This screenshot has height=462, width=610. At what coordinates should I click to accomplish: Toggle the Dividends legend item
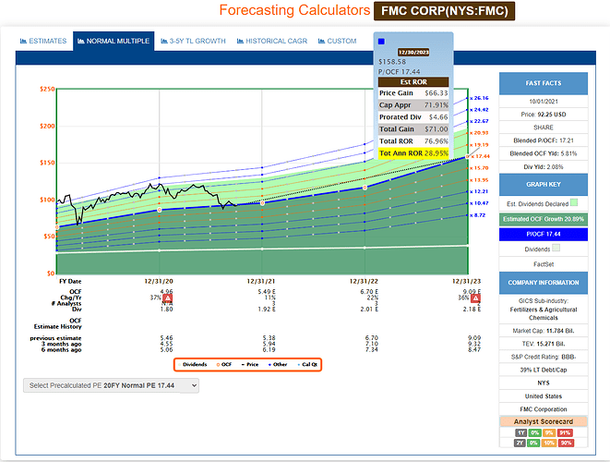coord(195,365)
